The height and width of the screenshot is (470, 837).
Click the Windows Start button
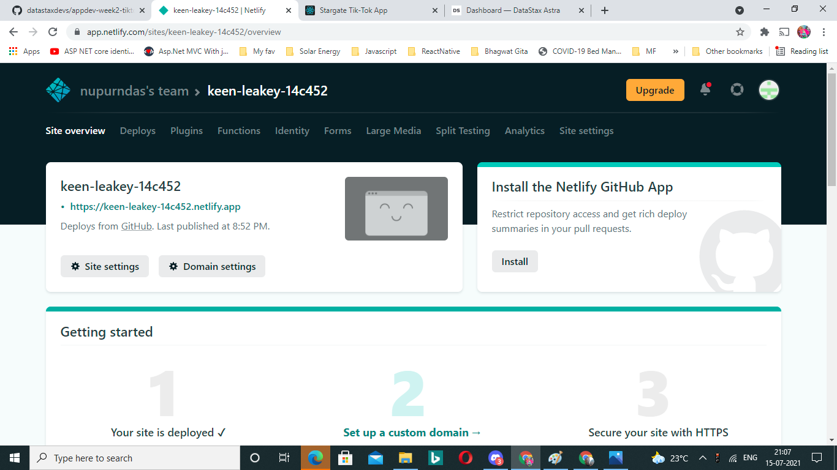coord(13,457)
